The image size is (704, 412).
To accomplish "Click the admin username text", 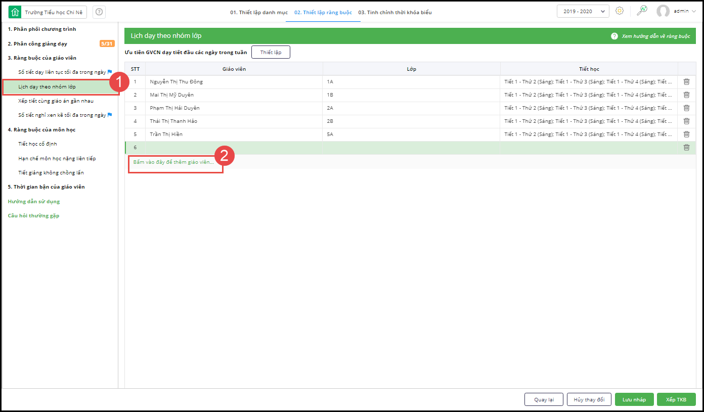I will pyautogui.click(x=681, y=11).
